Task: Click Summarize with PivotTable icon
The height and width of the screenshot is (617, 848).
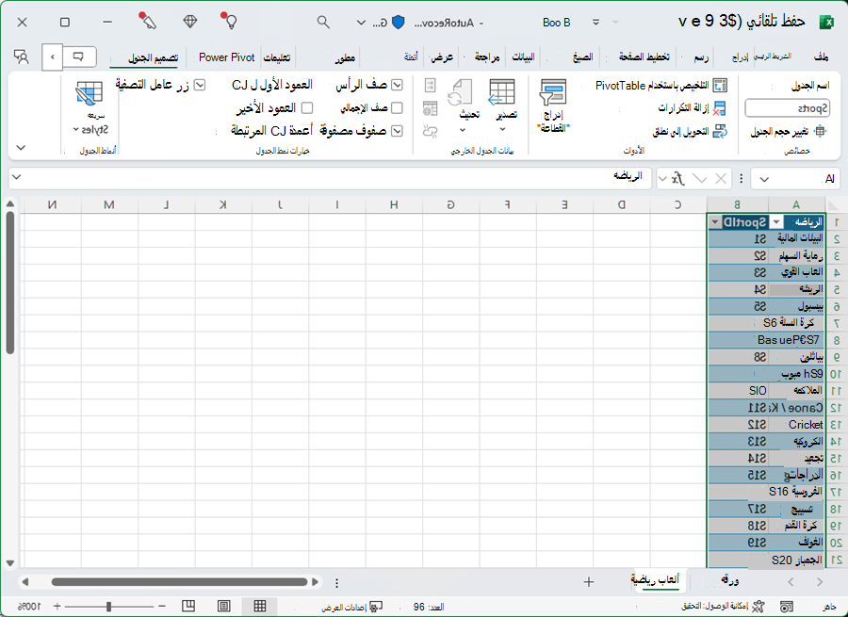Action: click(x=720, y=86)
